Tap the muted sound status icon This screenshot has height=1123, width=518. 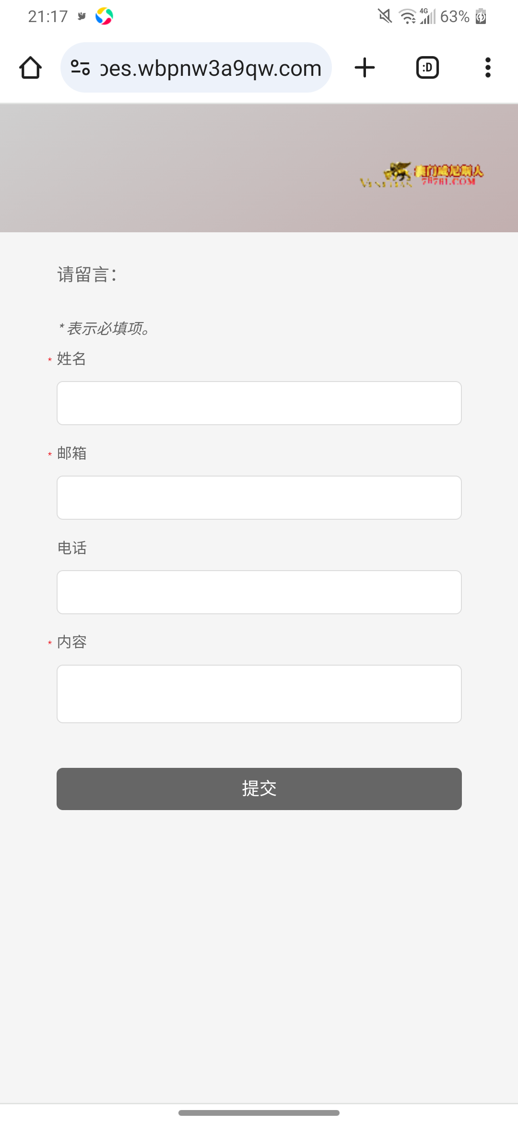385,16
